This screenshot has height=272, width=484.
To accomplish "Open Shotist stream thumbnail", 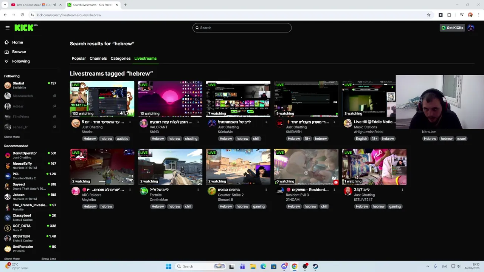I will point(102,99).
